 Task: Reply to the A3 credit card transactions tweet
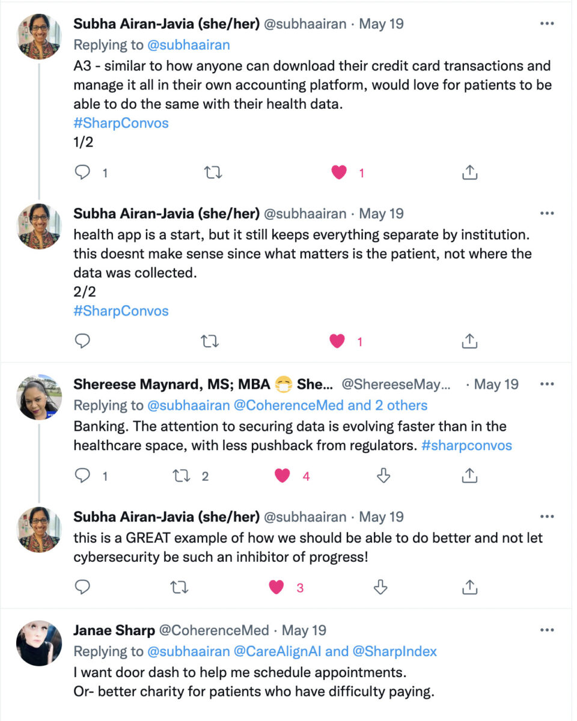(x=83, y=173)
